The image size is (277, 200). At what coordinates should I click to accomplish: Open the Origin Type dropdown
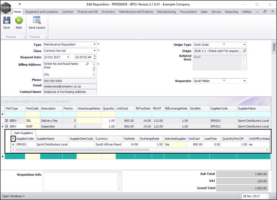pyautogui.click(x=244, y=45)
